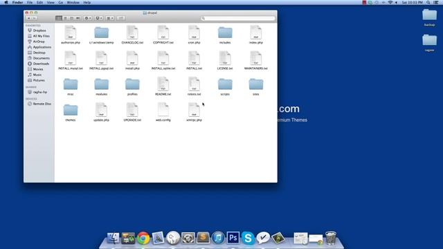The width and height of the screenshot is (443, 249).
Task: Select the COPYRIGHT.txt file icon
Action: coord(163,33)
